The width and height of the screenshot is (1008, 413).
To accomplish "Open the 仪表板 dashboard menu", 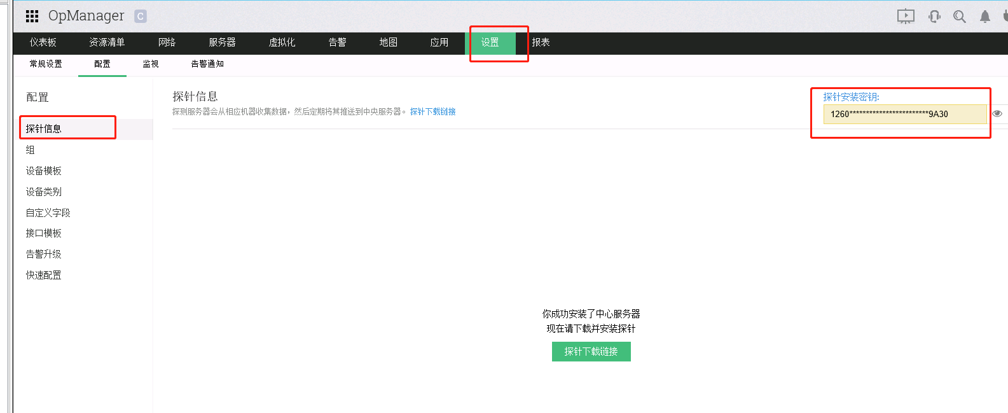I will tap(43, 43).
